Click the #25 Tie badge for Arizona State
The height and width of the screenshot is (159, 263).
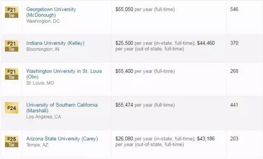12,141
